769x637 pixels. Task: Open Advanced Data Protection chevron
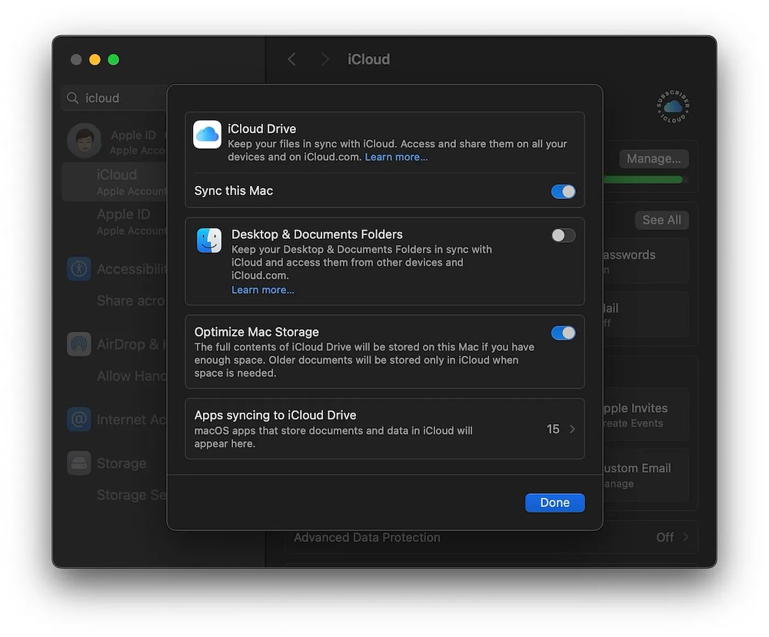click(x=685, y=537)
